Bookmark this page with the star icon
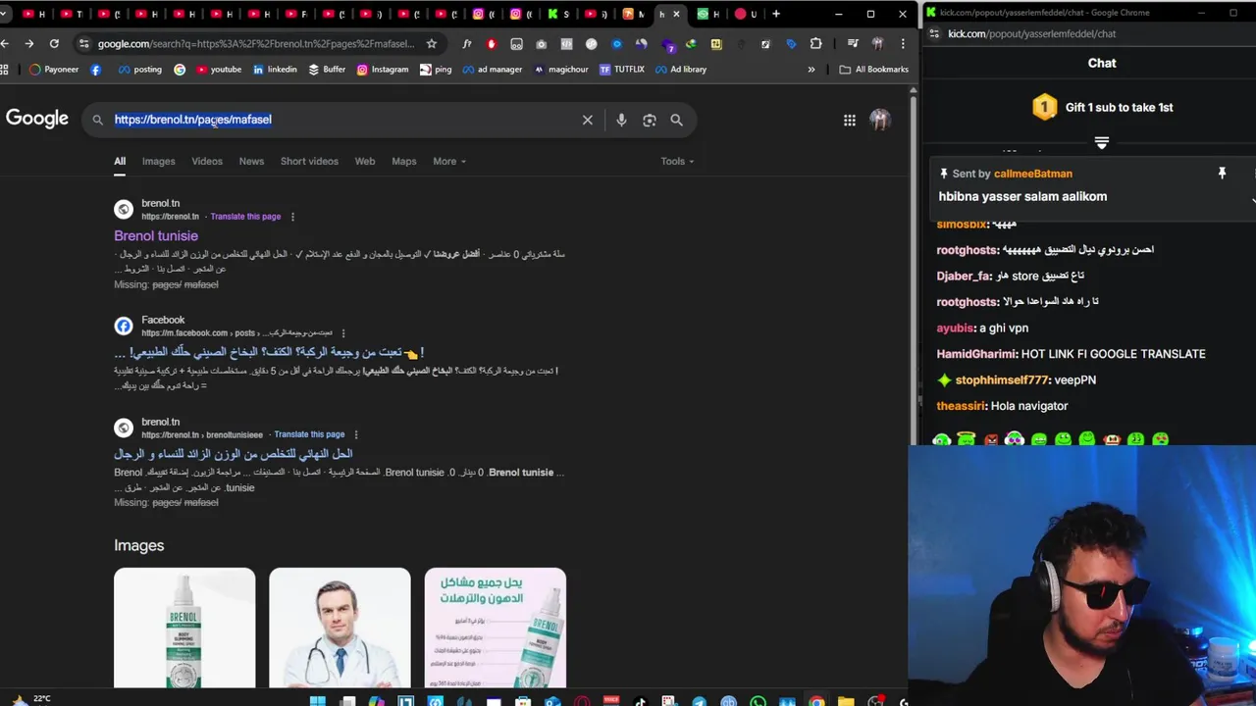The height and width of the screenshot is (706, 1256). click(x=431, y=43)
